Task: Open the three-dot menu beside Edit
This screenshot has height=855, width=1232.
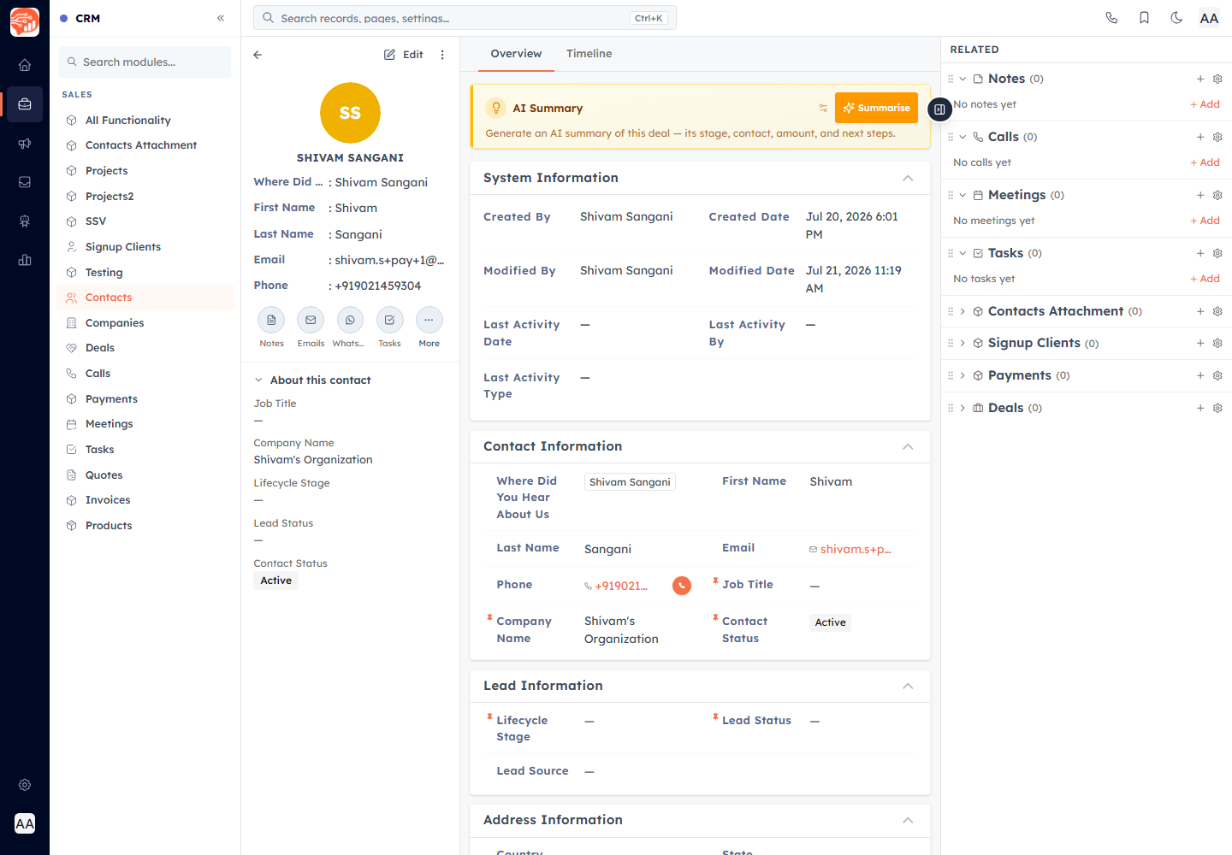Action: (x=442, y=55)
